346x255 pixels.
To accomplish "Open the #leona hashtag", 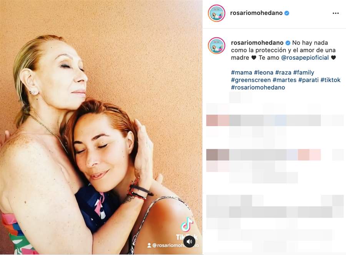I will pos(263,72).
